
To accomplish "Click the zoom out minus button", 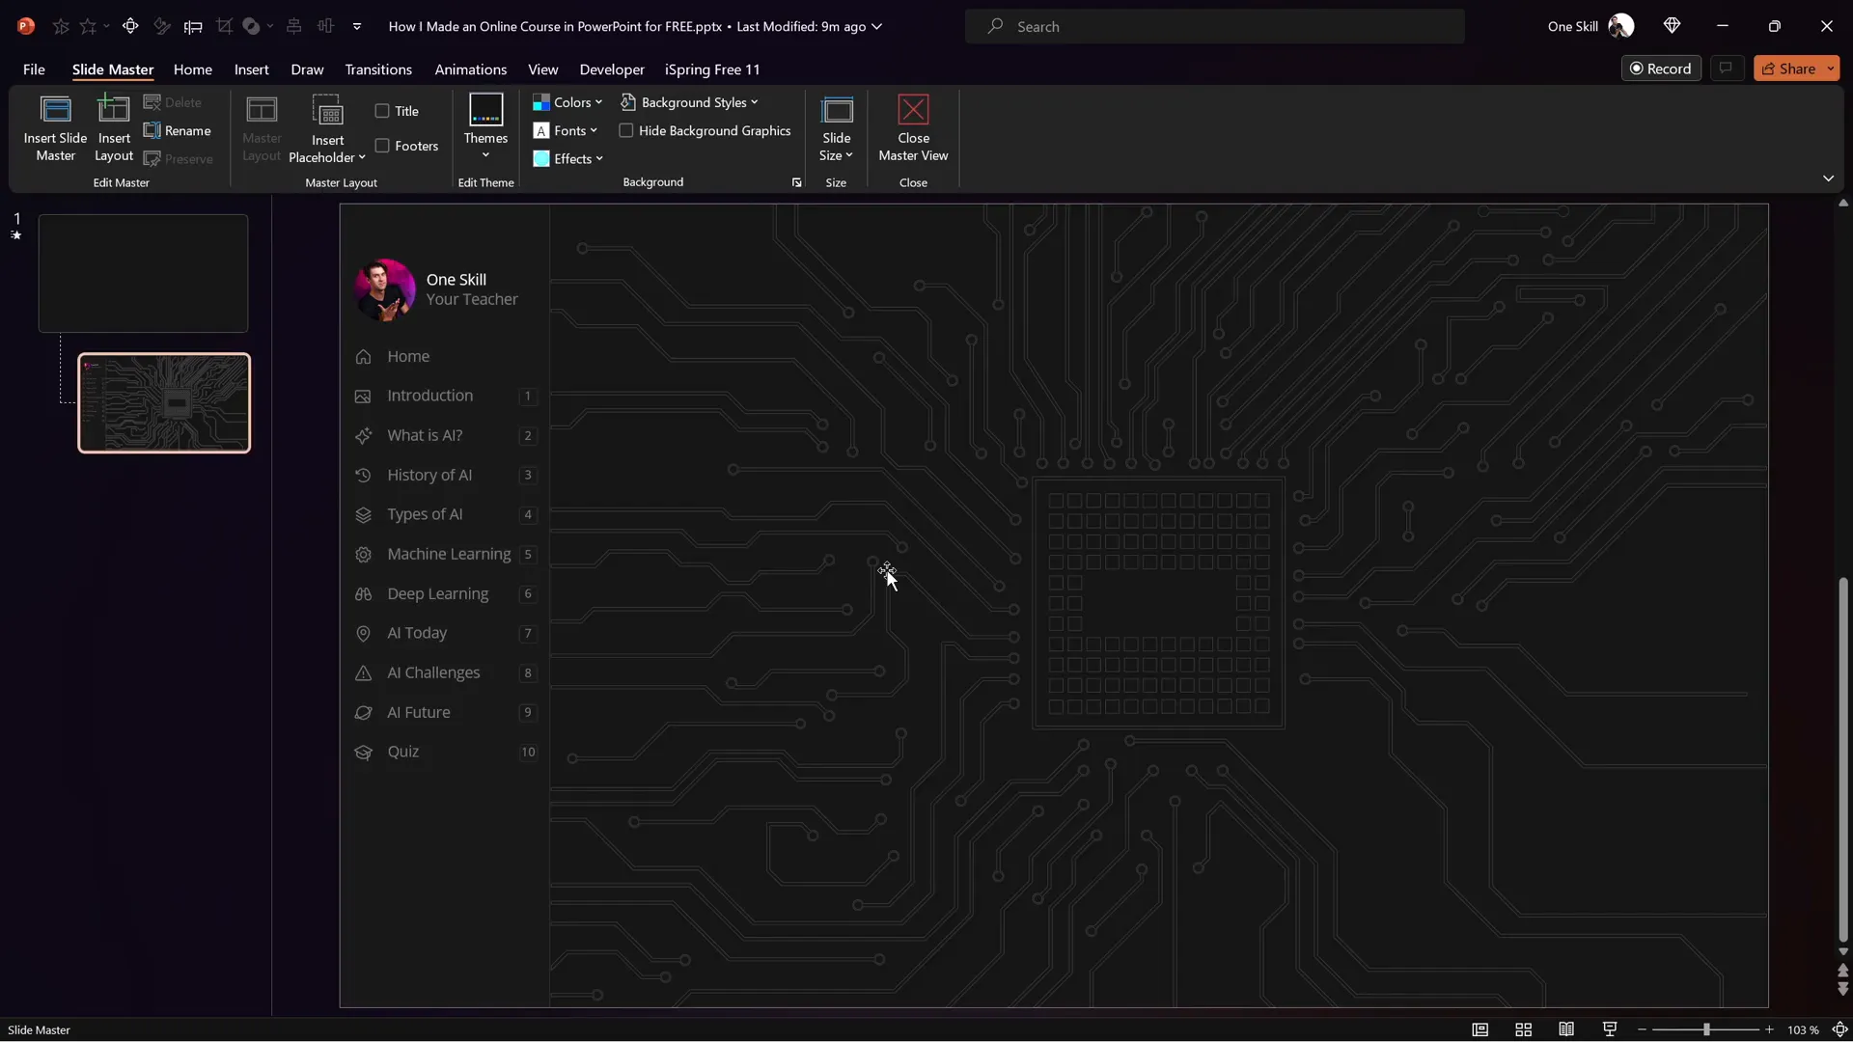I will tap(1642, 1030).
